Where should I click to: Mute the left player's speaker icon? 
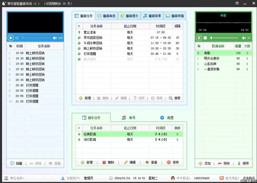coord(55,38)
